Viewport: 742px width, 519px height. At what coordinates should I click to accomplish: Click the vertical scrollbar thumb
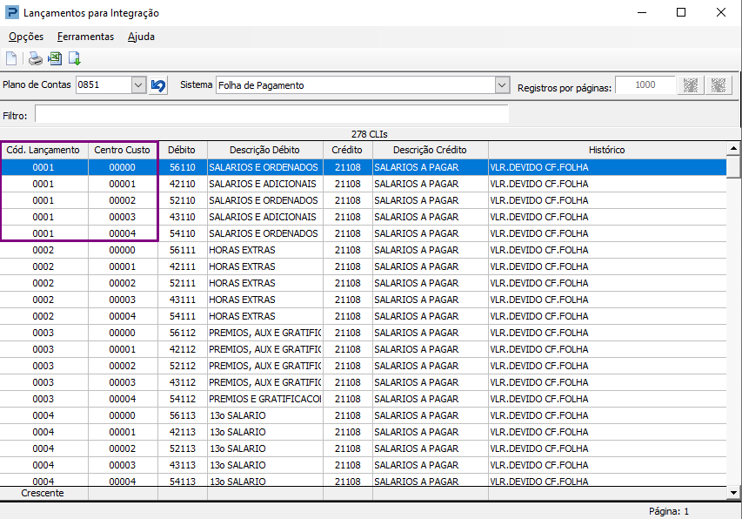click(733, 167)
